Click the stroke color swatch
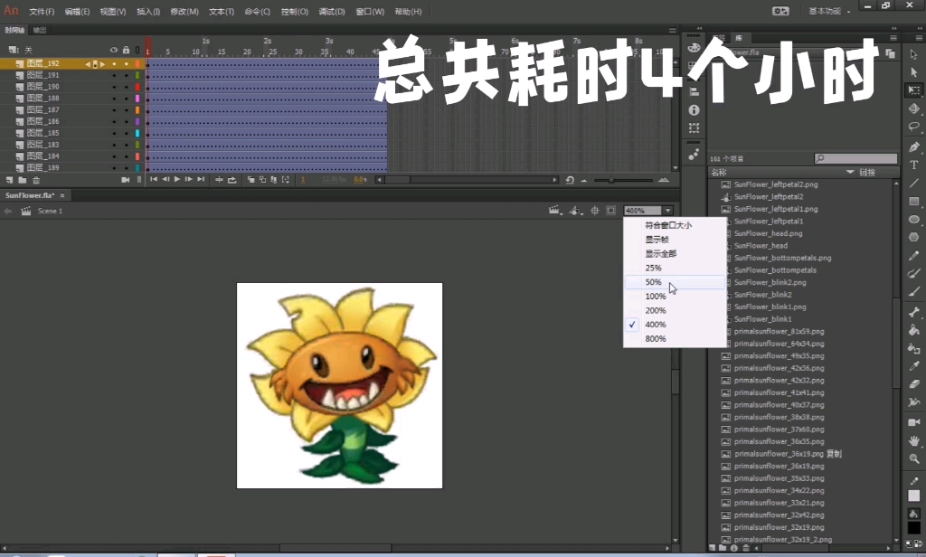This screenshot has width=926, height=557. coord(913,496)
